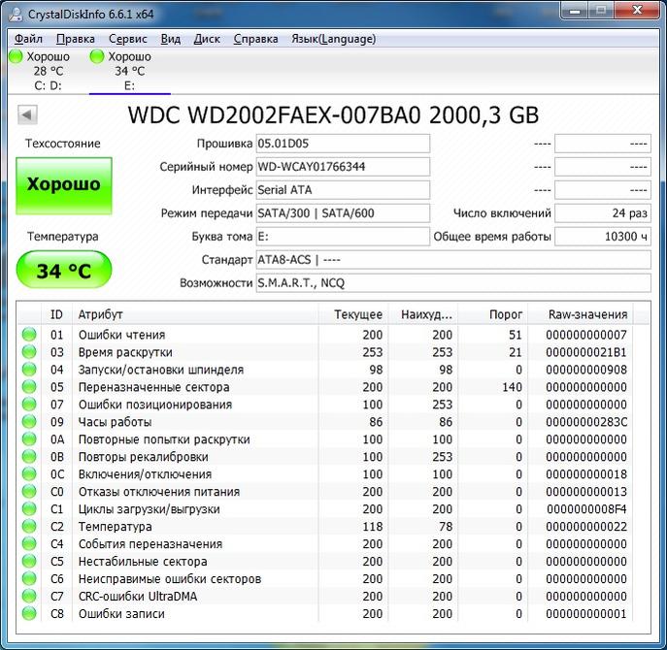Click status orb for 07 Ошибки позиционирования

(29, 405)
